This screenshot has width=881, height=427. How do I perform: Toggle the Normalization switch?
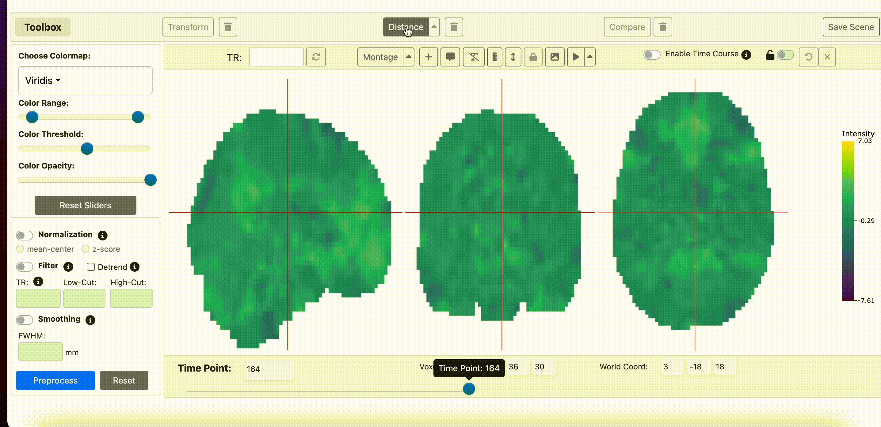(24, 235)
